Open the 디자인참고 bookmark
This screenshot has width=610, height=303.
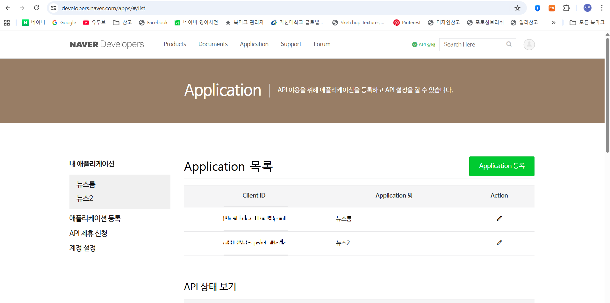tap(444, 23)
